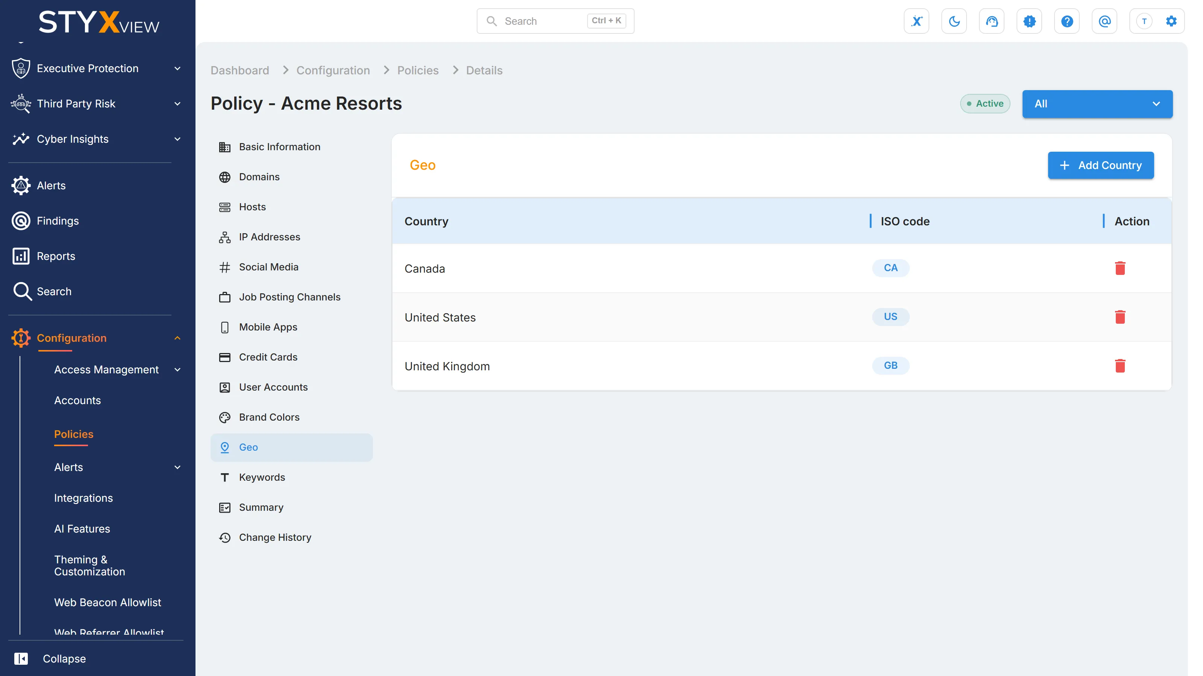The height and width of the screenshot is (676, 1203).
Task: Click the Collapse sidebar icon
Action: click(21, 658)
